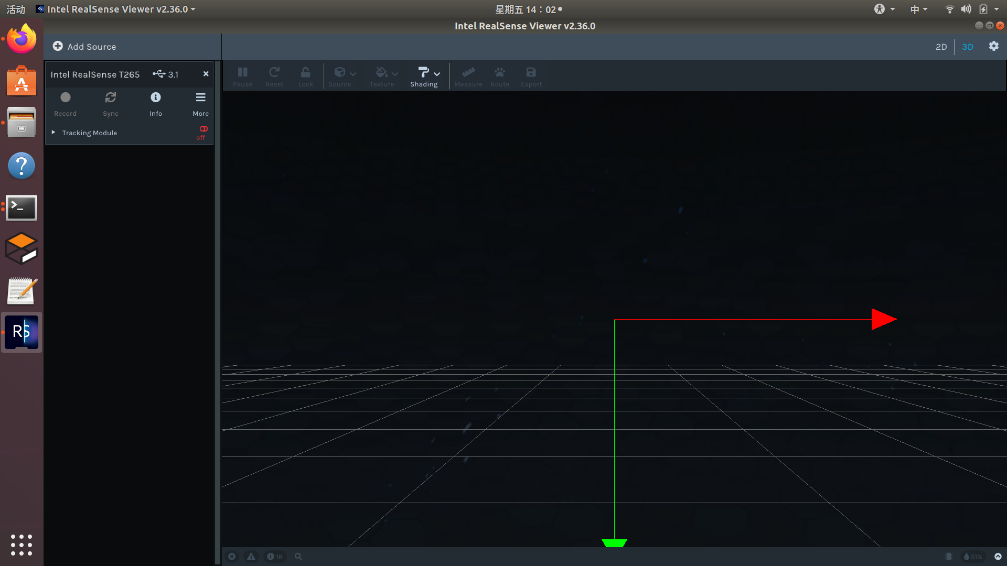Screen dimensions: 1007x566
Task: Click the RealSense Viewer dock icon
Action: [x=22, y=332]
